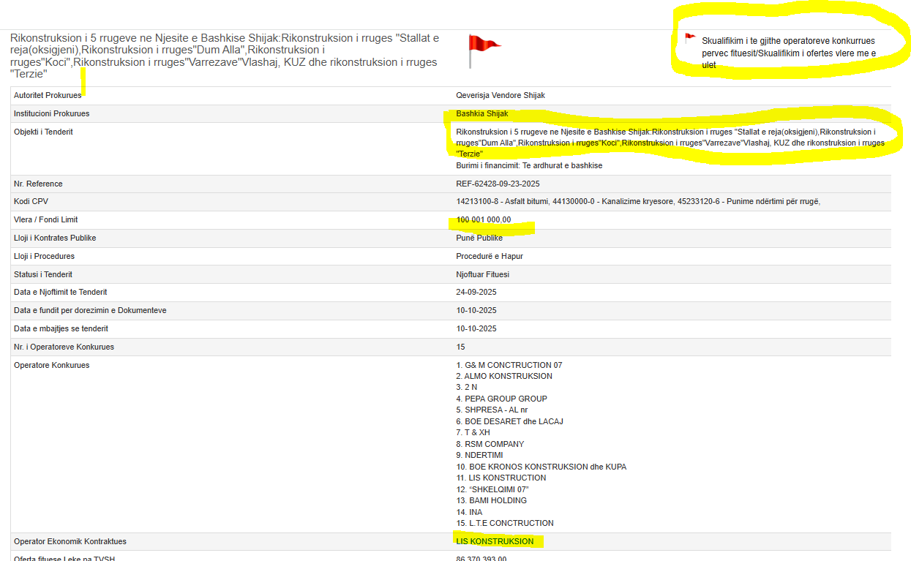Click the Burimi i financimit line
Viewport: 911px width, 561px height.
529,165
